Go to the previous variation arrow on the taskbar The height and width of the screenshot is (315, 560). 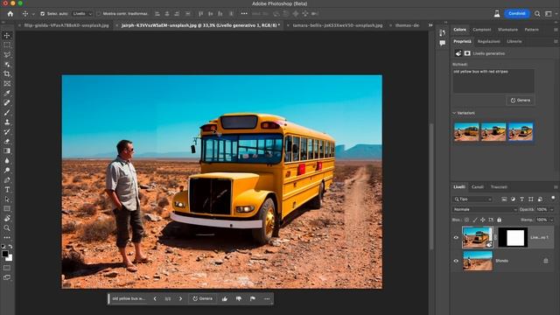point(155,298)
